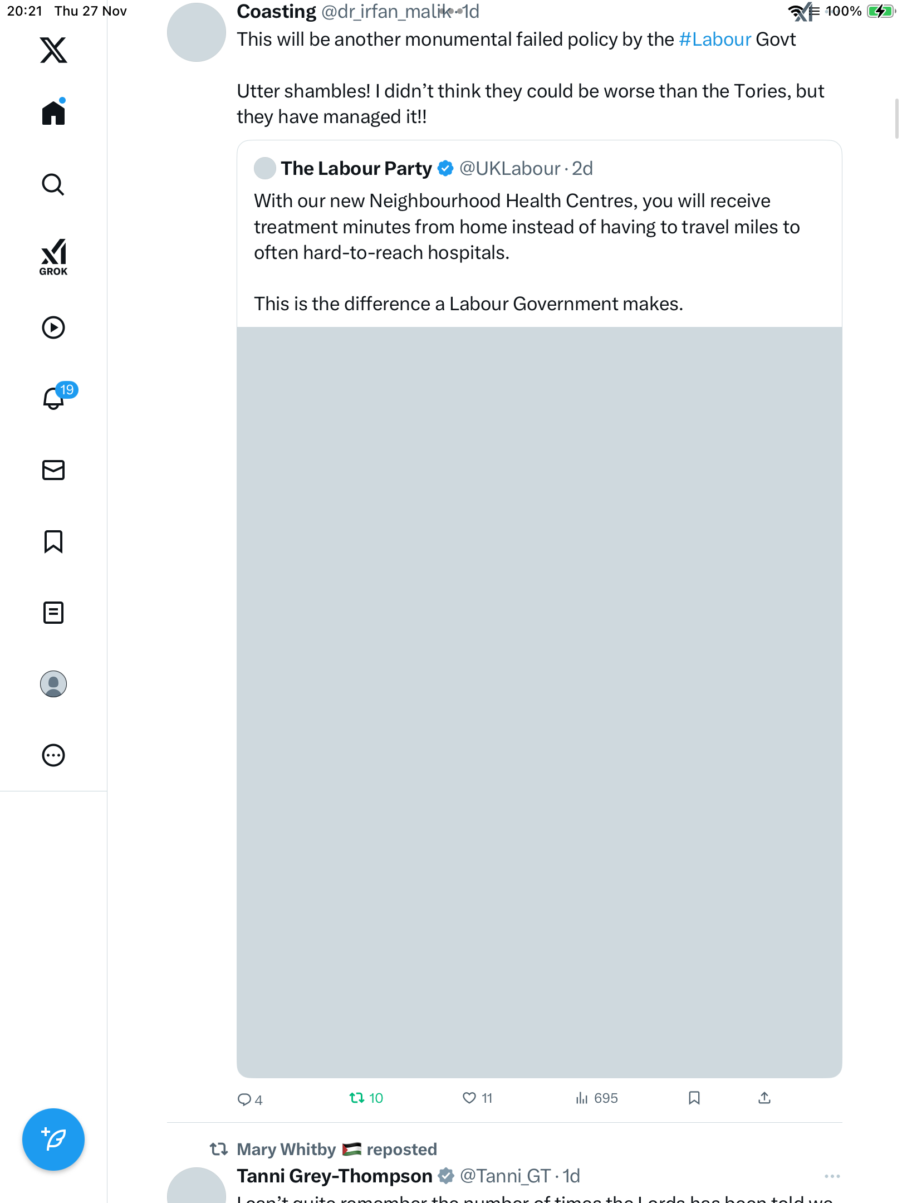This screenshot has width=902, height=1203.
Task: Open the quoted Labour Party post image
Action: click(x=539, y=702)
